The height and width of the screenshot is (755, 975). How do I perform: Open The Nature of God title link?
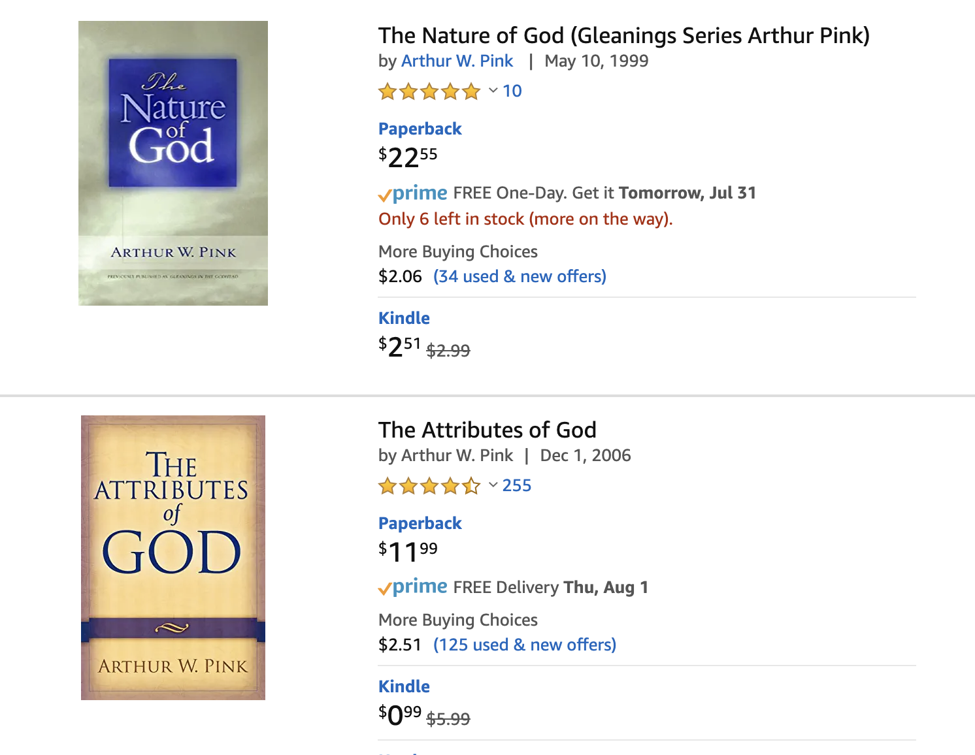(623, 35)
